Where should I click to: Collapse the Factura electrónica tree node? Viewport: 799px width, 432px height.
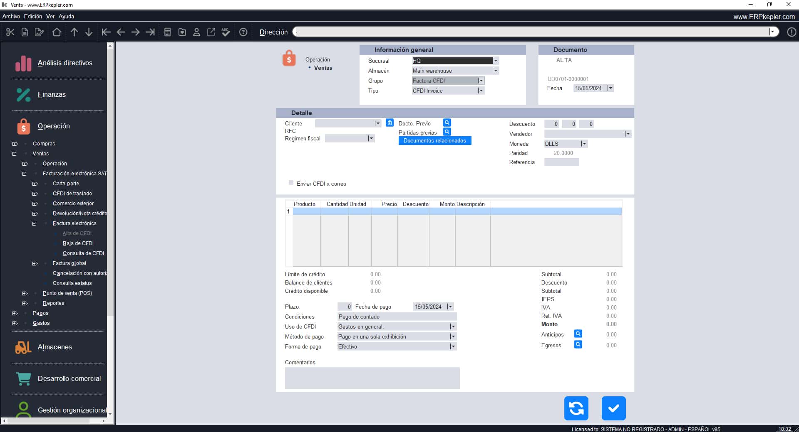35,223
